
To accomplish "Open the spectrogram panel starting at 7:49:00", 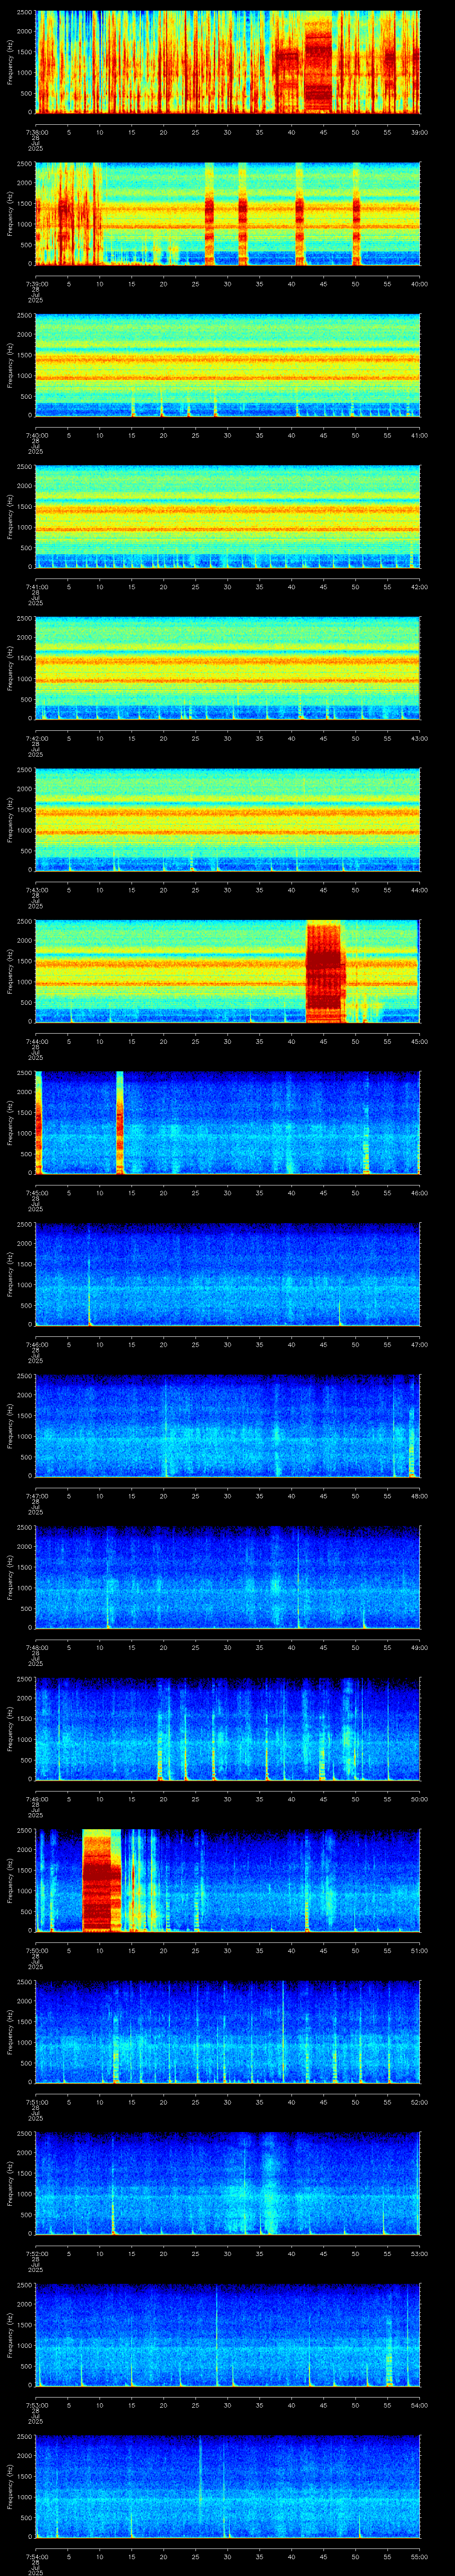I will (x=228, y=1729).
